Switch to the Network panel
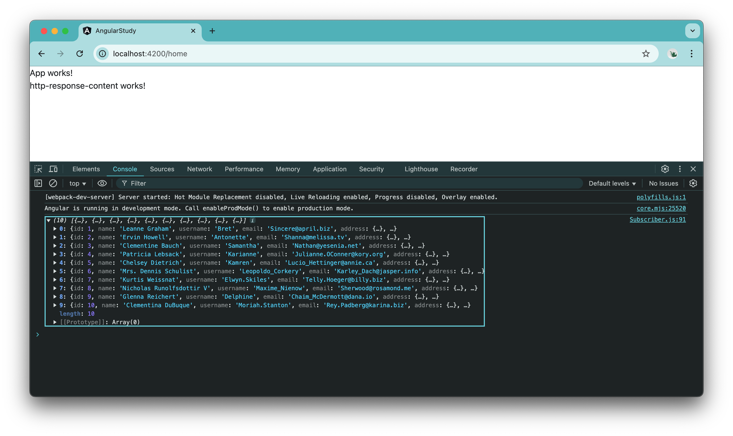Screen dimensions: 733x436 [199, 169]
